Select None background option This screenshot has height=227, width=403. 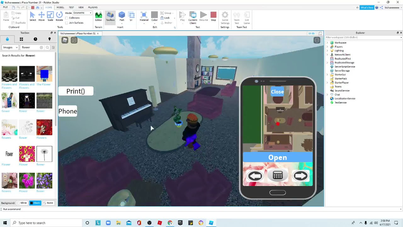[x=48, y=203]
